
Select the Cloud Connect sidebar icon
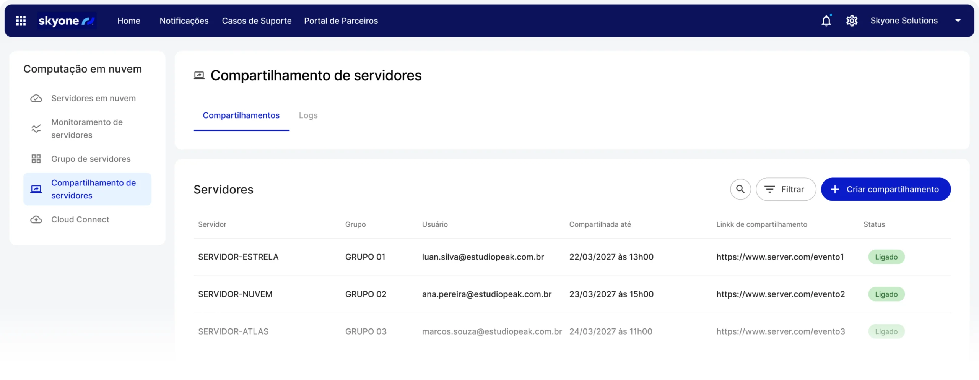click(x=36, y=219)
